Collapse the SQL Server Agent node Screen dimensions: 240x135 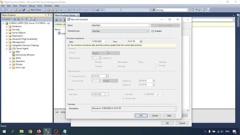coord(7,48)
